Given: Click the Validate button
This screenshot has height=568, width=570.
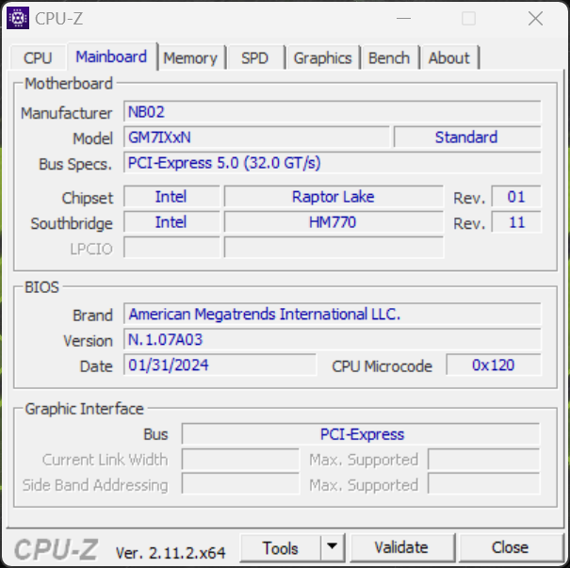Looking at the screenshot, I should click(x=401, y=547).
